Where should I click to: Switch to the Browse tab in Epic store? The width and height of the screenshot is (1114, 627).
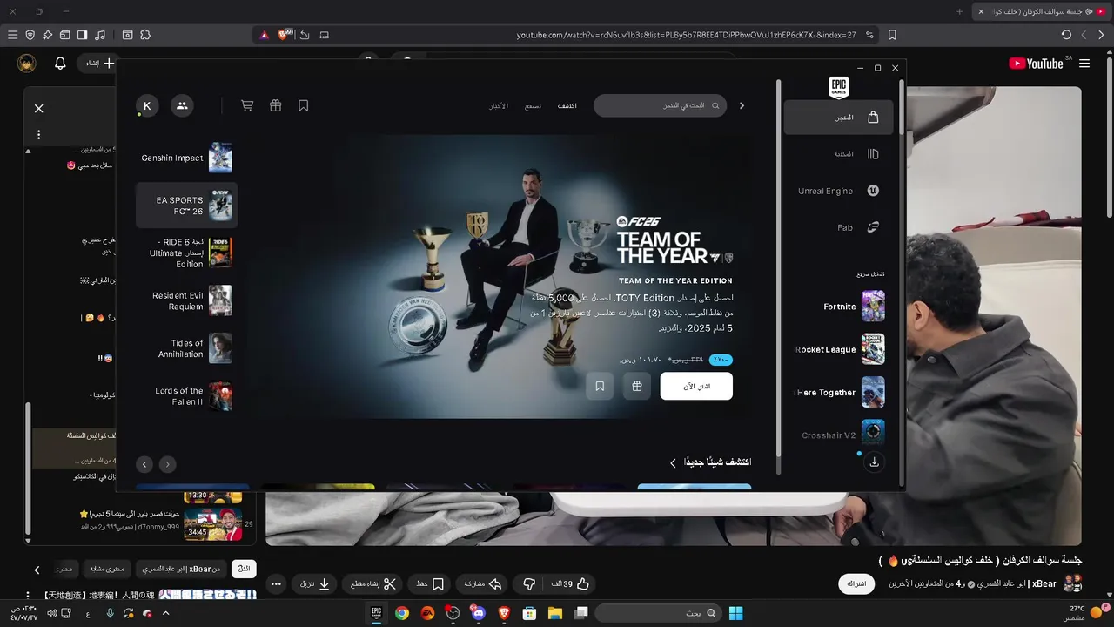tap(533, 105)
